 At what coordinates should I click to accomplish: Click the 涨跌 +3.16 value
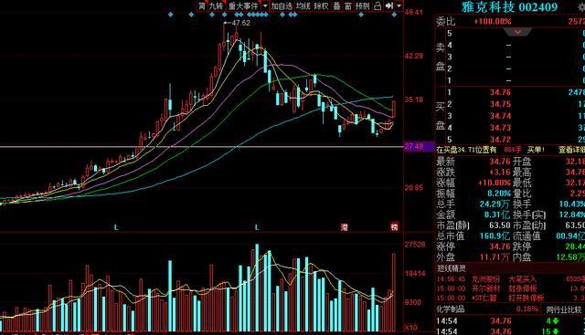point(500,173)
